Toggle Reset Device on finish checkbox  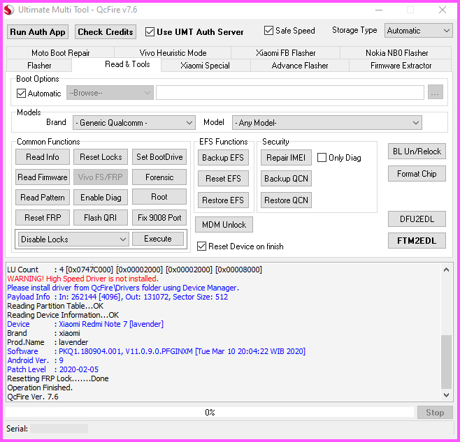(x=201, y=246)
